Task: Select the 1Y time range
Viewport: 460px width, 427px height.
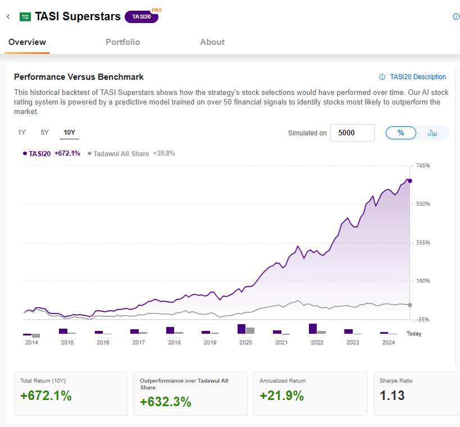Action: click(22, 133)
